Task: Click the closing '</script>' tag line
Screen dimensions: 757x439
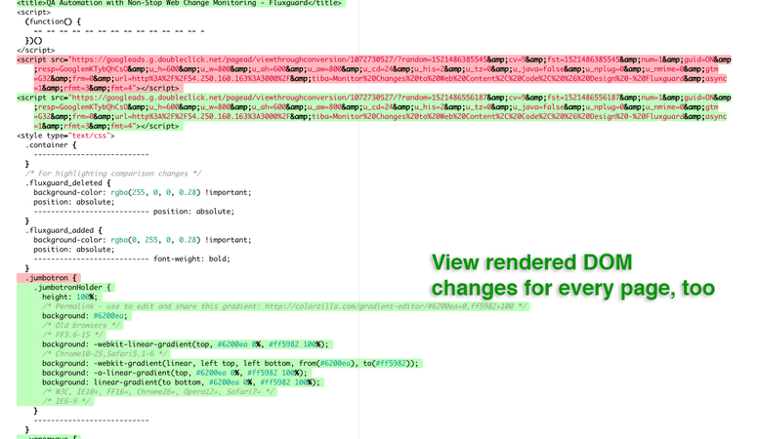Action: click(x=36, y=50)
